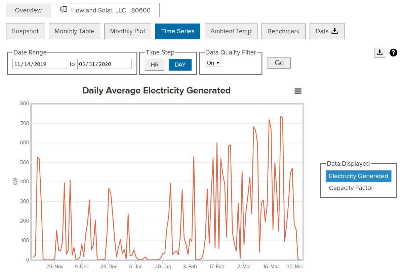Screen dimensions: 402x275
Task: Switch Time Step to HR
Action: pos(154,65)
